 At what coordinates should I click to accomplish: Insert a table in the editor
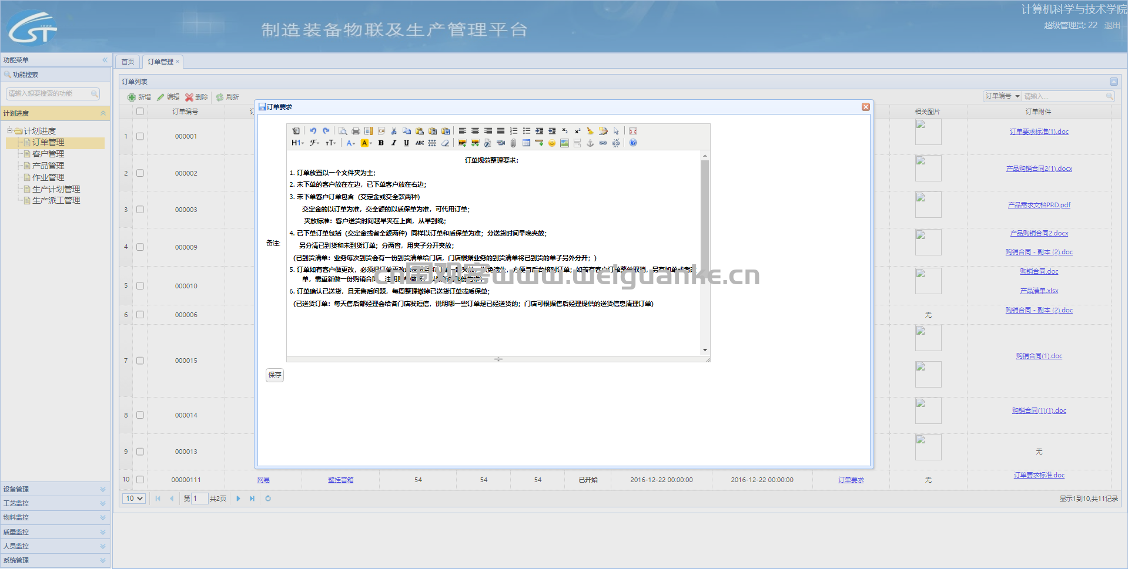[x=526, y=143]
